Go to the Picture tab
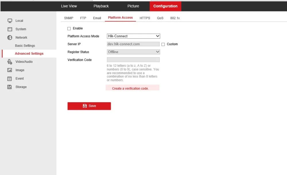Screen dimensions: 287x175 (133, 6)
